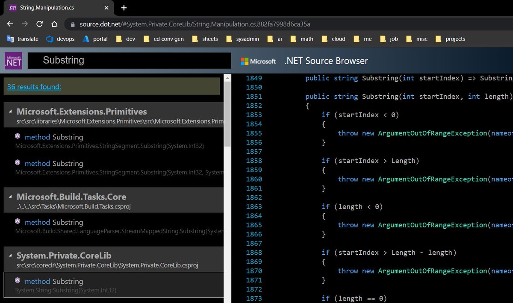Open the ed conv gen bookmarks folder
513x303 pixels.
click(x=164, y=39)
